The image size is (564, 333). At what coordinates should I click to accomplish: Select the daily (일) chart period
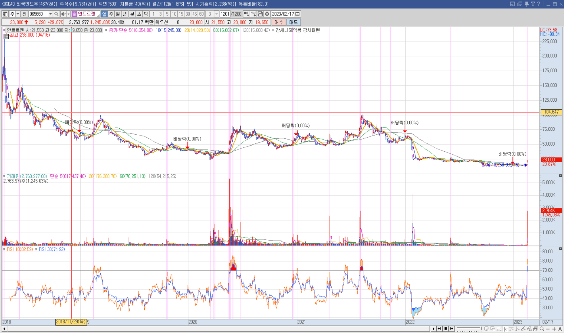point(104,14)
